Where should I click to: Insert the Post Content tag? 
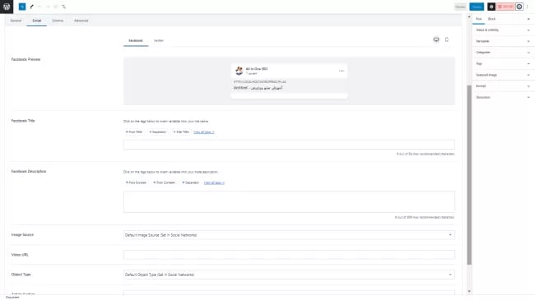(x=164, y=182)
